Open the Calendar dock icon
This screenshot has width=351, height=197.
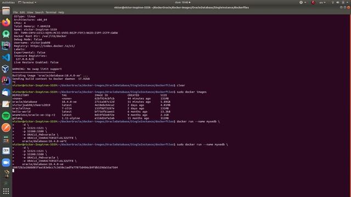[6, 151]
